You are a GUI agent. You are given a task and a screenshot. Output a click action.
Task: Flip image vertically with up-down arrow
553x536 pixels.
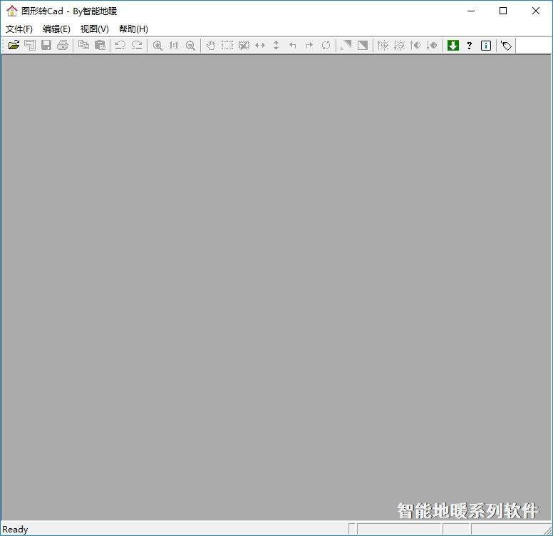point(276,45)
